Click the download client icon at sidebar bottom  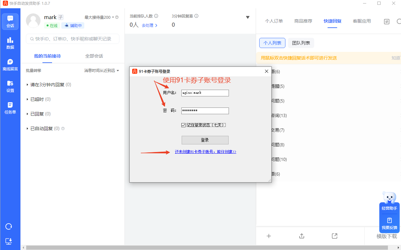(x=9, y=241)
